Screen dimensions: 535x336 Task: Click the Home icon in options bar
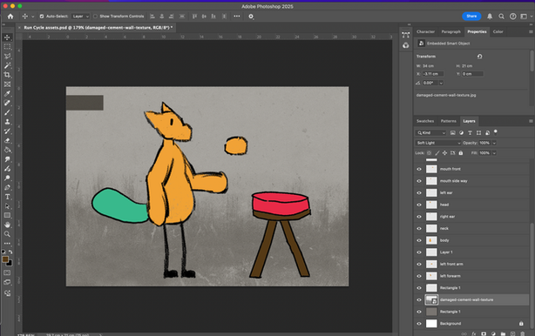tap(10, 17)
